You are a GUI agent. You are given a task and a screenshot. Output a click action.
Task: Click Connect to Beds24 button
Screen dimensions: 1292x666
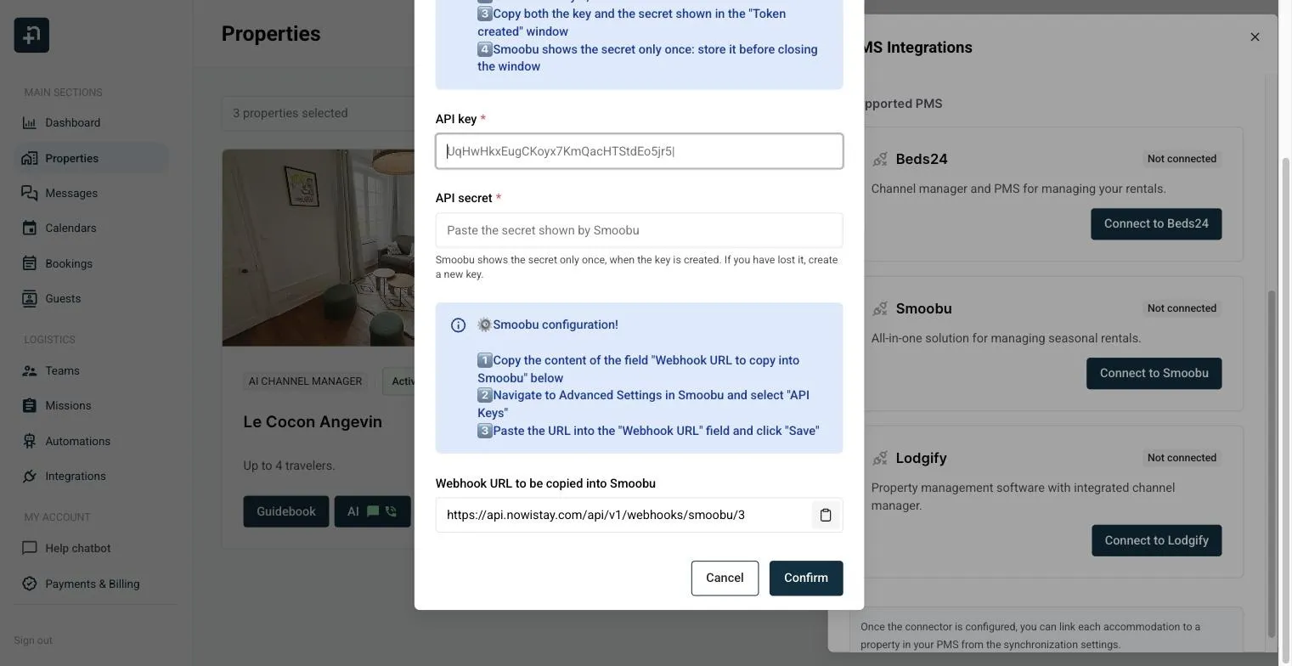tap(1156, 223)
